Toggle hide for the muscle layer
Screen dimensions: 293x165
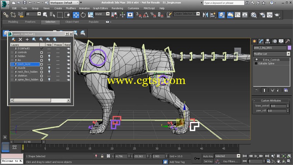pyautogui.click(x=49, y=68)
